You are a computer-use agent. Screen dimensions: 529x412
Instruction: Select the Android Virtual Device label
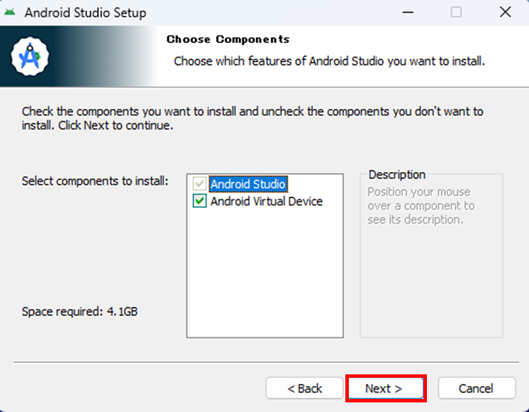(x=267, y=201)
